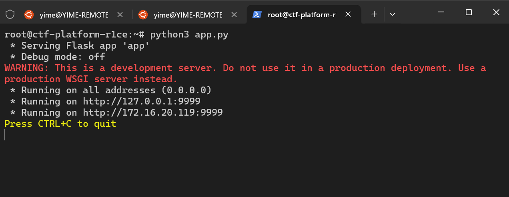The width and height of the screenshot is (509, 197).
Task: Click the 'python3 app.py' command text
Action: (189, 34)
